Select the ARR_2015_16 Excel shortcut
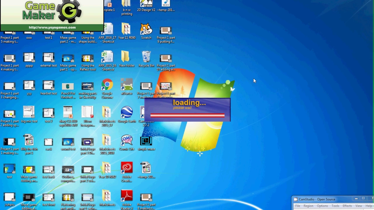This screenshot has height=210, width=374. pyautogui.click(x=107, y=61)
